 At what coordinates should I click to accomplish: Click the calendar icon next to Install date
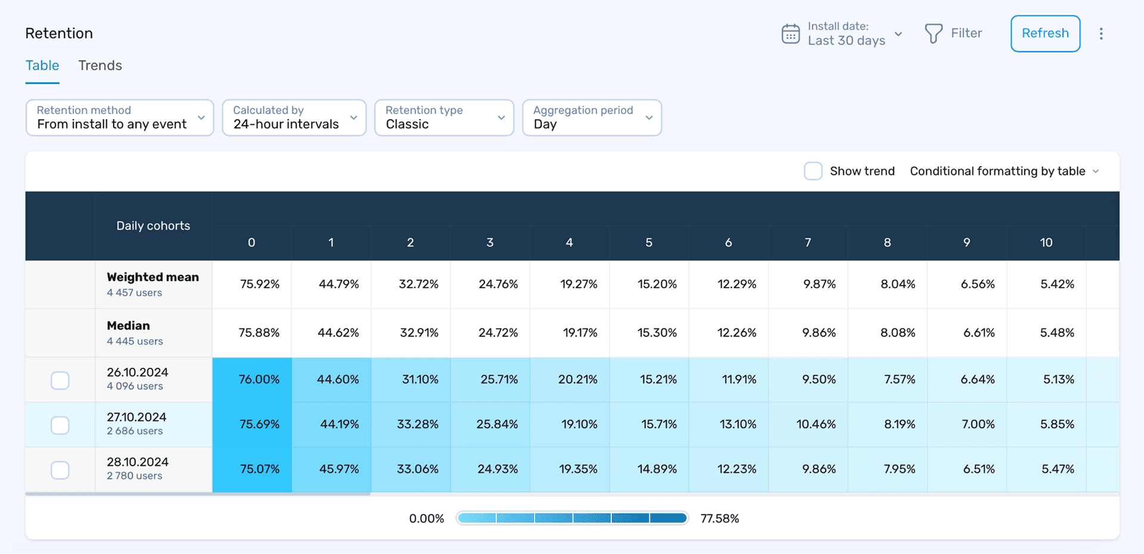[x=790, y=33]
